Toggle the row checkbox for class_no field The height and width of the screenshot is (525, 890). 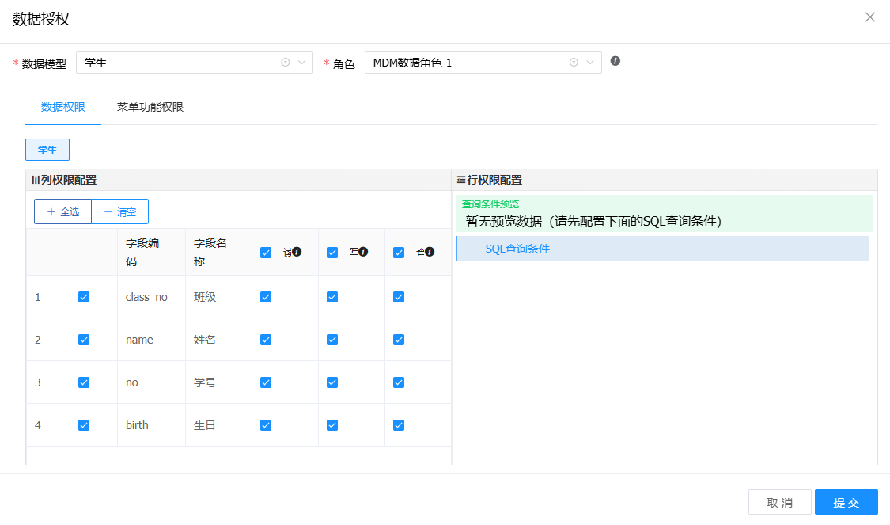click(84, 297)
